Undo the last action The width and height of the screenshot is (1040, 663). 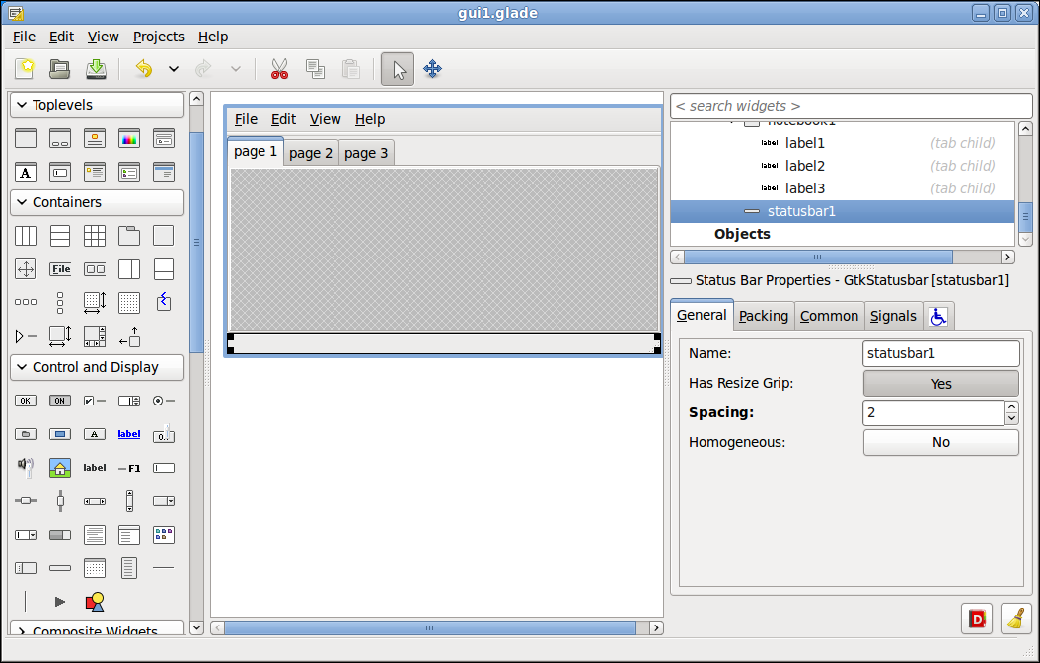(x=143, y=69)
